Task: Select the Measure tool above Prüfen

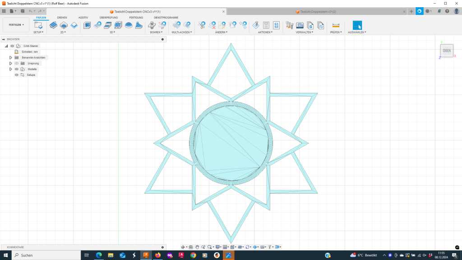Action: (x=336, y=25)
